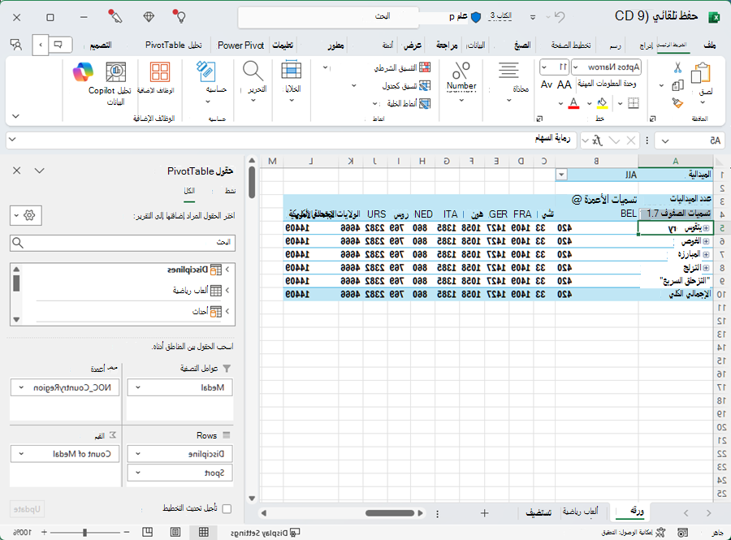Viewport: 731px width, 540px height.
Task: Switch to the تستضيف sheet tab
Action: [539, 512]
